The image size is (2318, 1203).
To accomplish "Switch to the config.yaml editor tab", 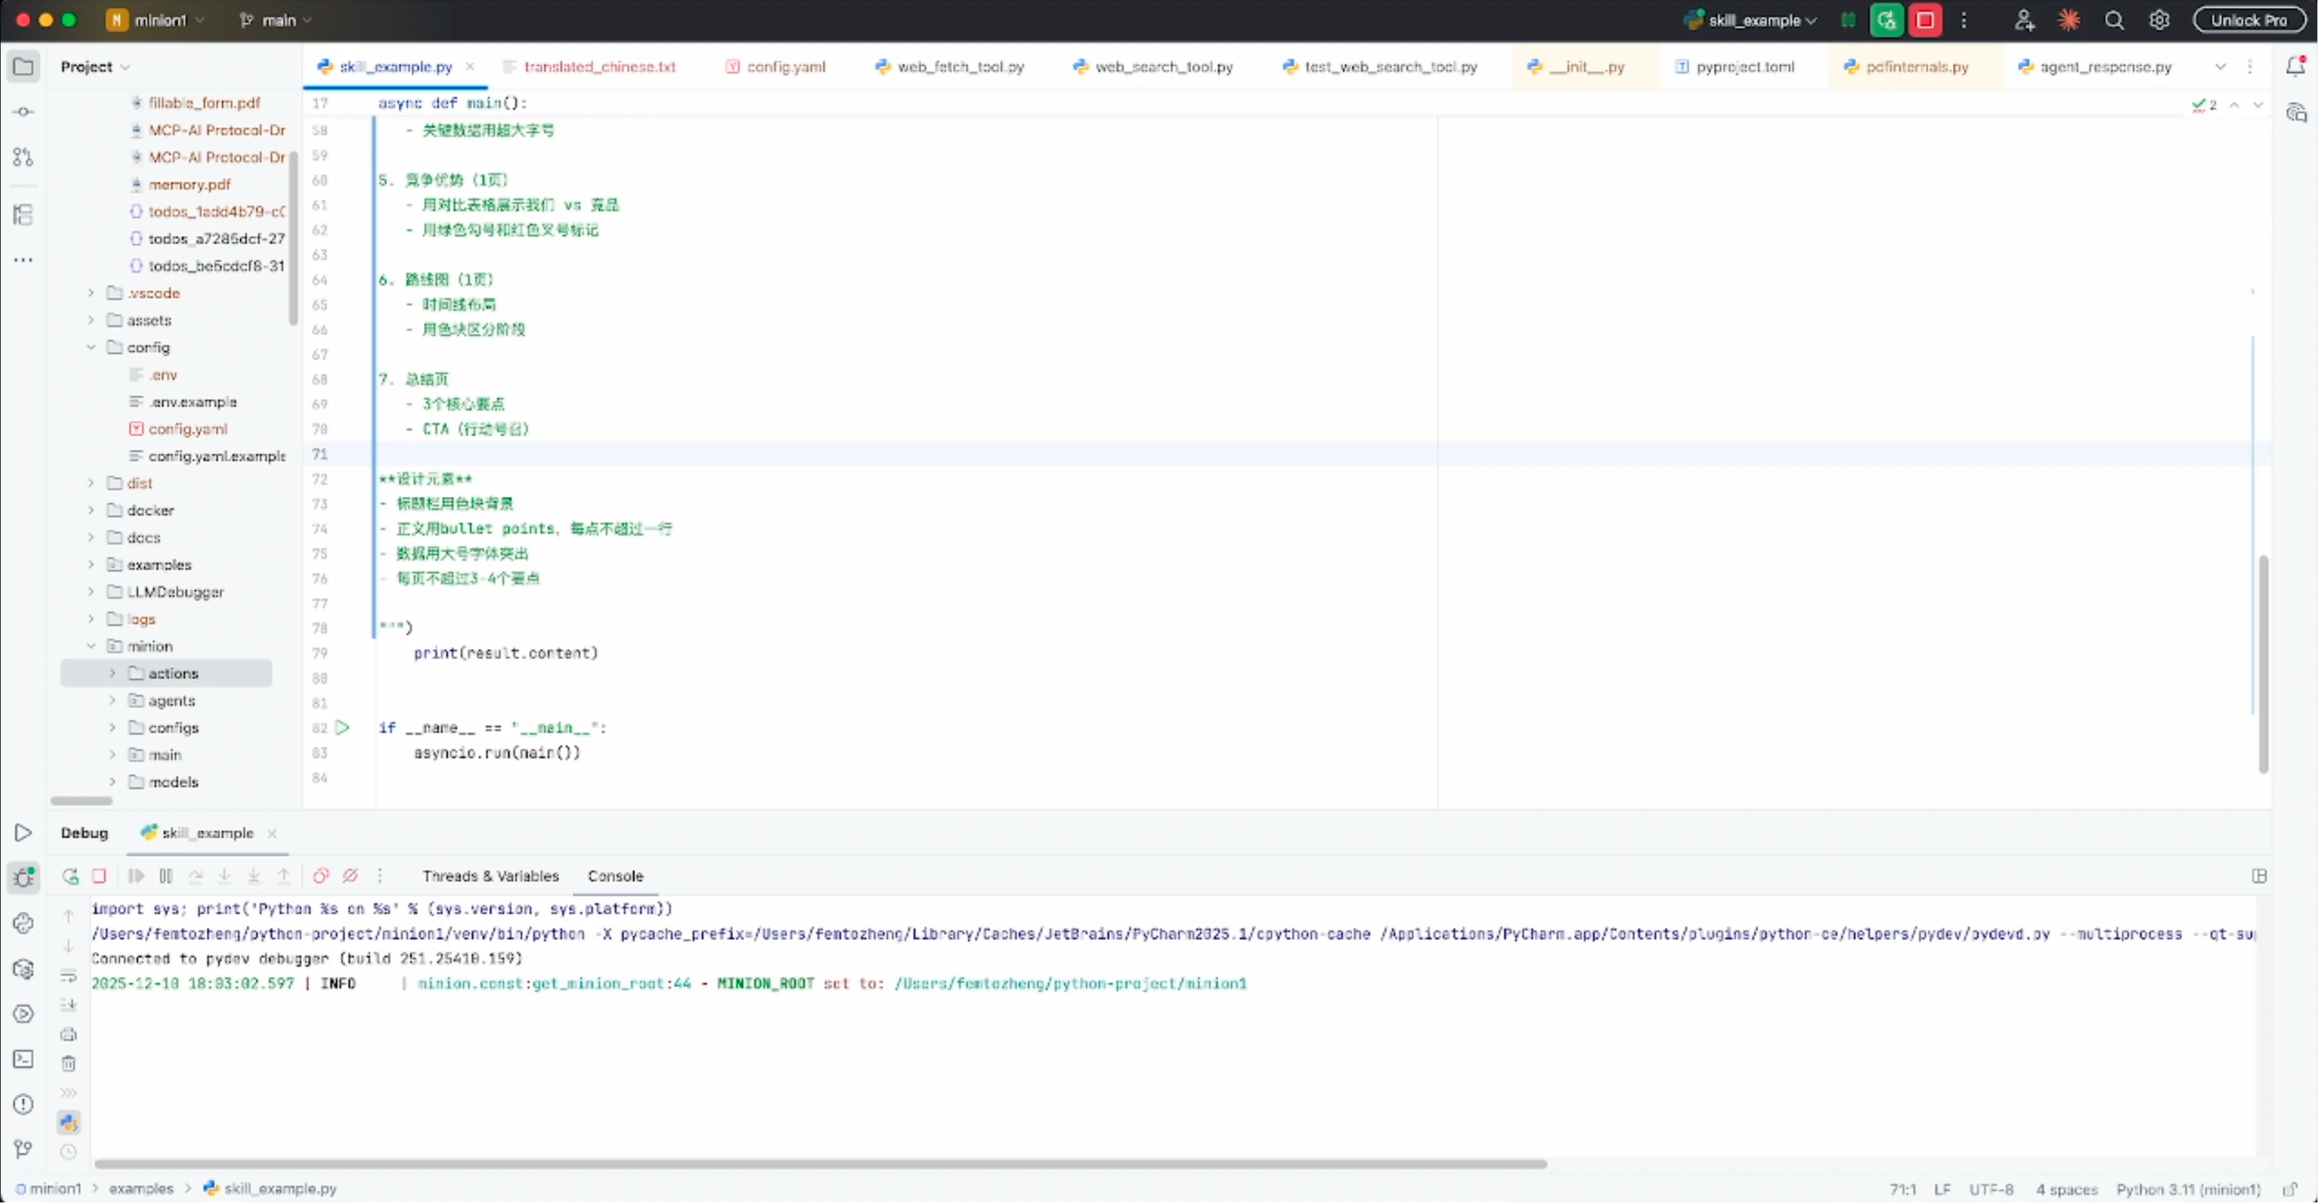I will 785,67.
